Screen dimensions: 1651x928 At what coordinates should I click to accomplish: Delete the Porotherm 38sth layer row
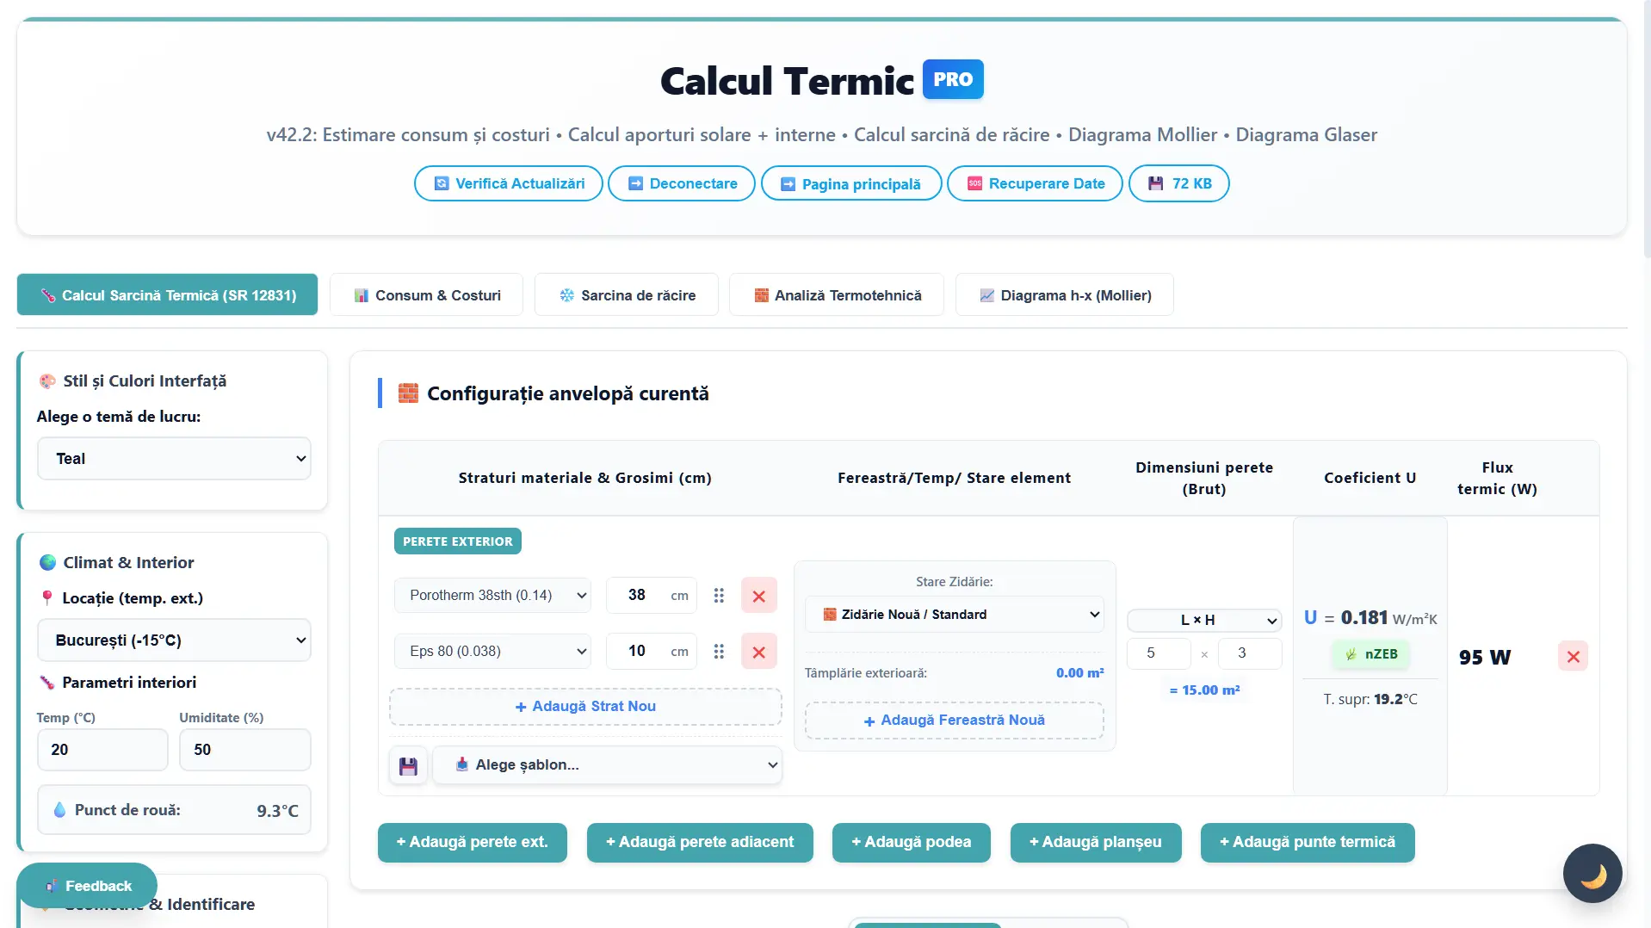[x=758, y=596]
